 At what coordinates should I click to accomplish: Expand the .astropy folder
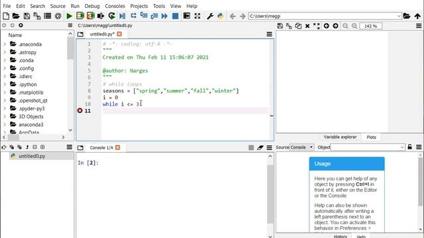point(5,52)
